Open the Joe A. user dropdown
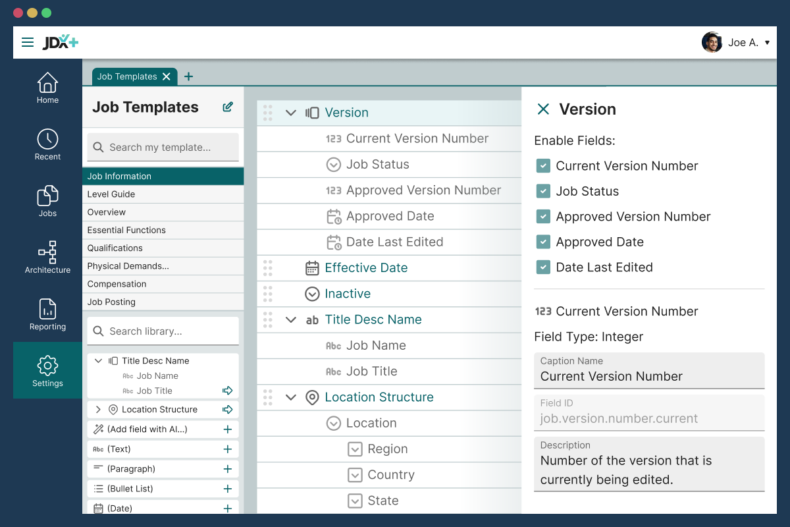Viewport: 790px width, 527px height. pos(767,43)
